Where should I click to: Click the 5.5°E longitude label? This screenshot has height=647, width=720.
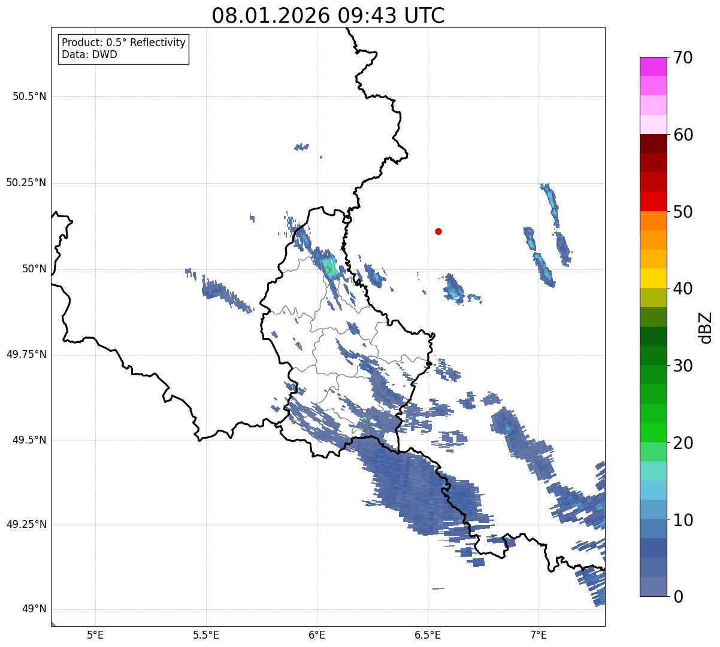[x=206, y=634]
